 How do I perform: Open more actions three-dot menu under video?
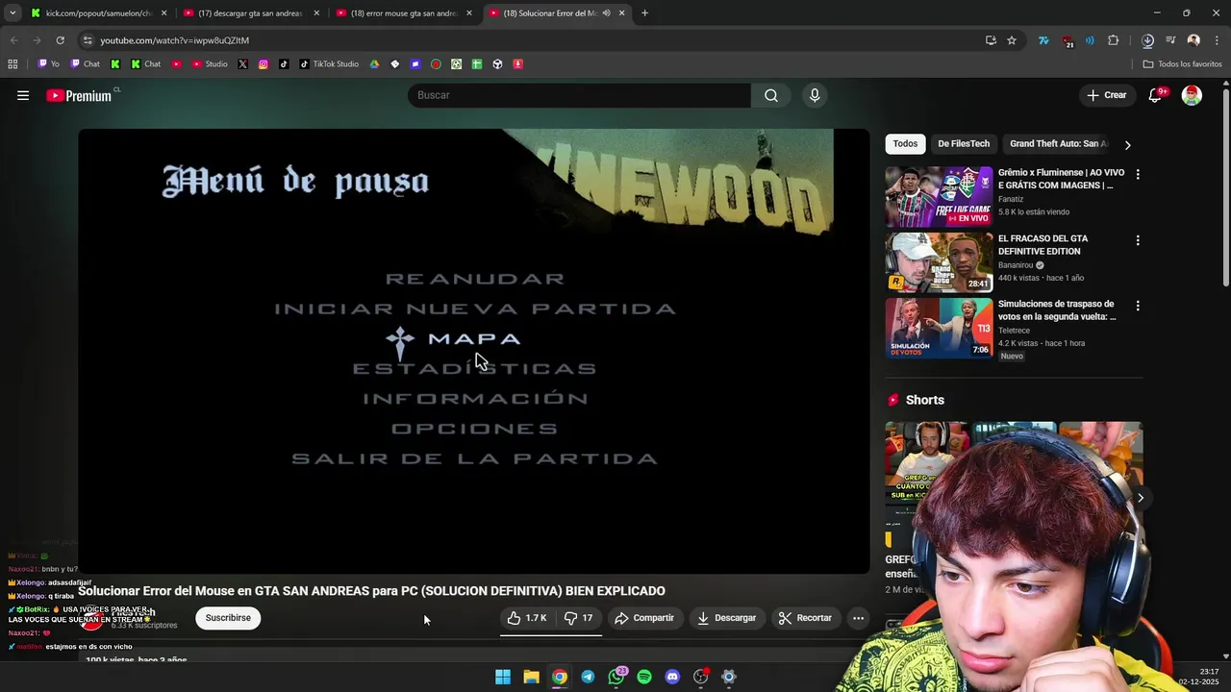point(859,618)
